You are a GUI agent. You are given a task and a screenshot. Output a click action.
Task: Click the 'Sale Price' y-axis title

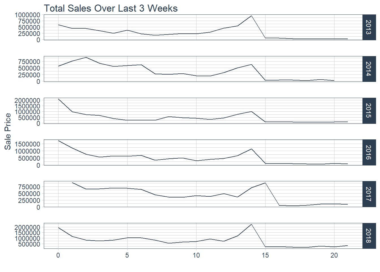tap(8, 131)
